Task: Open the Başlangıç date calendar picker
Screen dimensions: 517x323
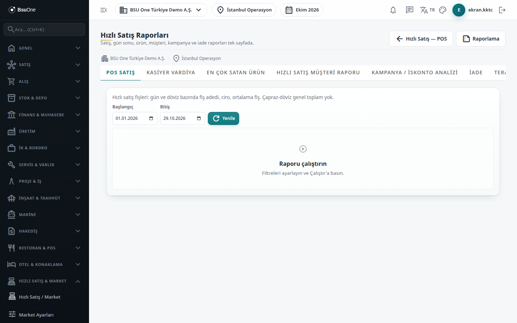Action: coord(151,118)
